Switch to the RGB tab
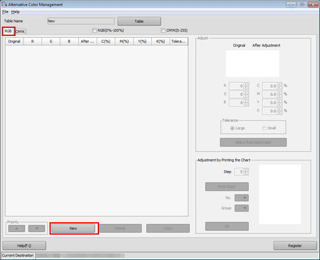 (x=8, y=31)
